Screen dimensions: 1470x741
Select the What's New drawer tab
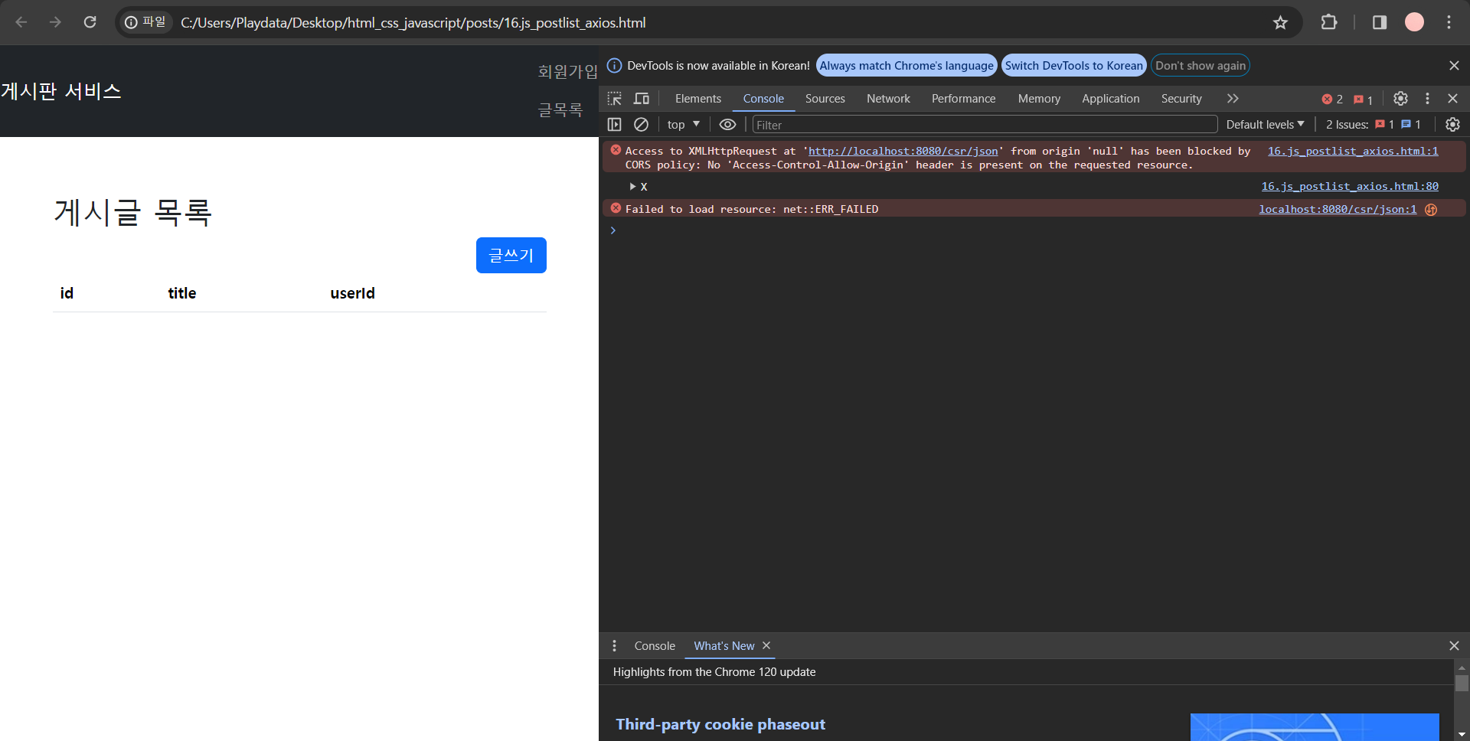724,646
